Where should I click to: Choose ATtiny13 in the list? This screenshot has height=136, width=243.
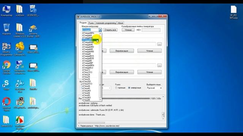pyautogui.click(x=90, y=70)
